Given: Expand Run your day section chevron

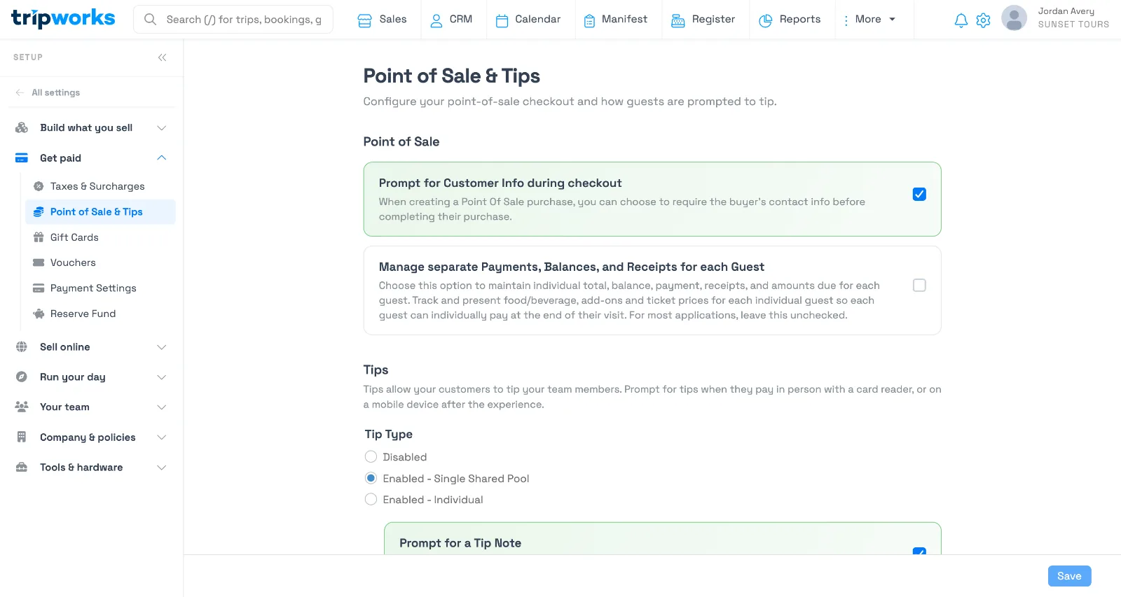Looking at the screenshot, I should coord(162,377).
